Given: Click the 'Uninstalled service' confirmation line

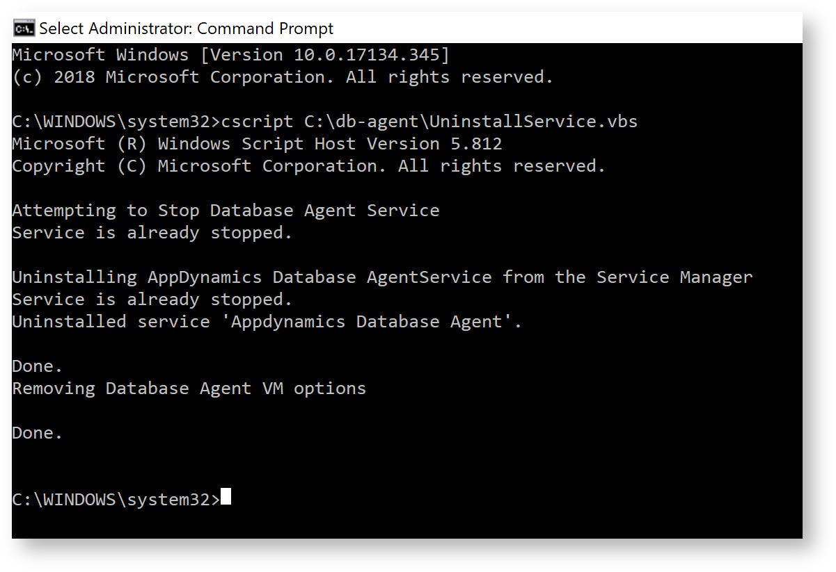Looking at the screenshot, I should coord(267,322).
